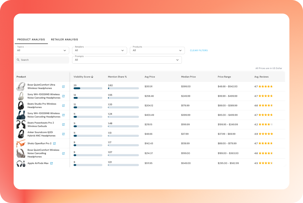Viewport: 303px width, 203px height.
Task: Click star rating for Anker Soundcore Q20i
Action: [266, 134]
